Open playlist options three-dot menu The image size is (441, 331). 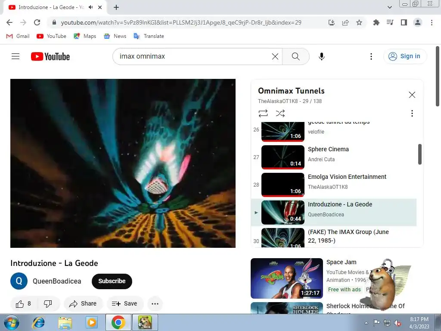pos(412,113)
